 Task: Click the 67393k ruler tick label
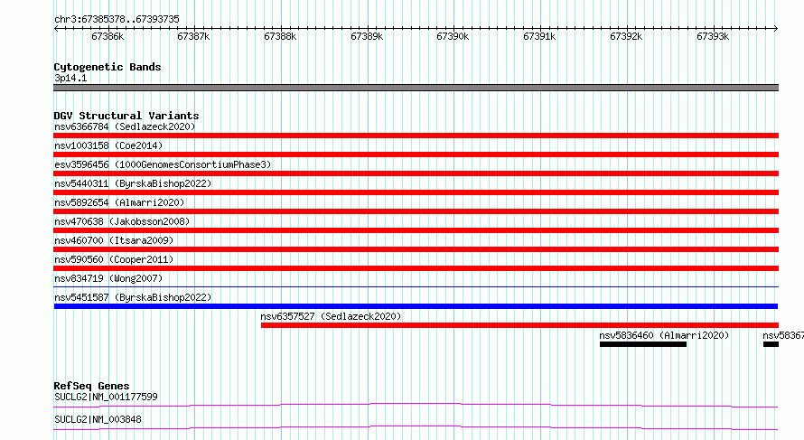[x=713, y=37]
